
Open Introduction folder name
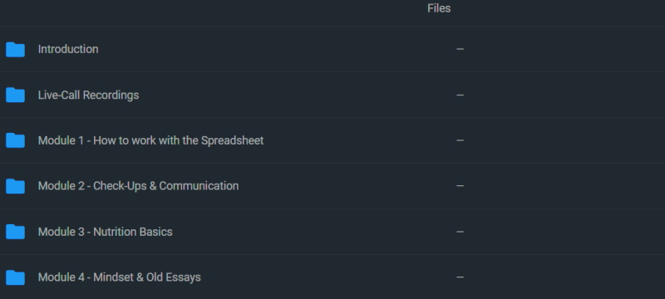click(68, 49)
